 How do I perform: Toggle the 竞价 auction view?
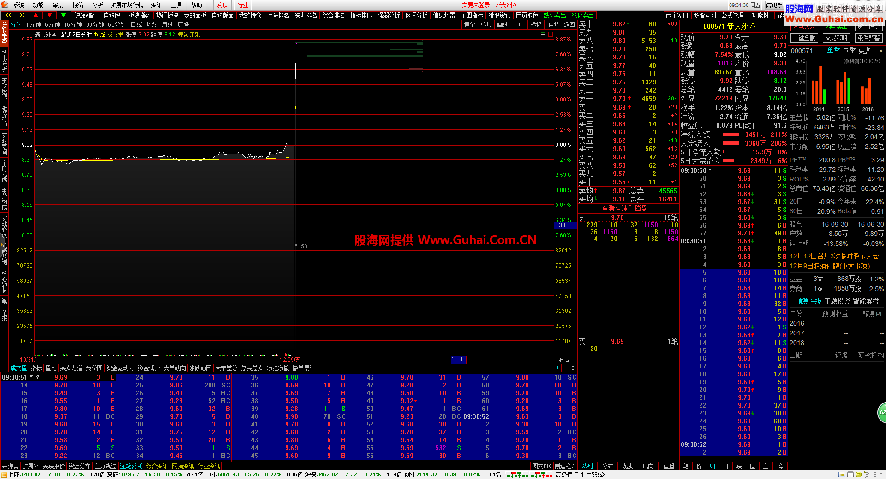469,24
